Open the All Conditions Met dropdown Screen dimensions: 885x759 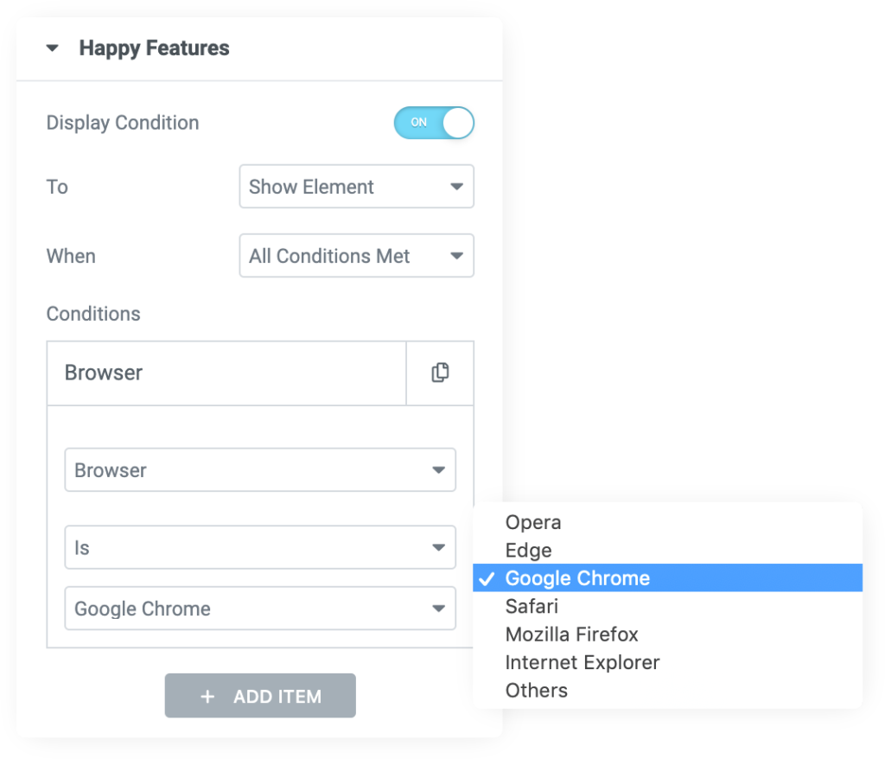pyautogui.click(x=356, y=255)
